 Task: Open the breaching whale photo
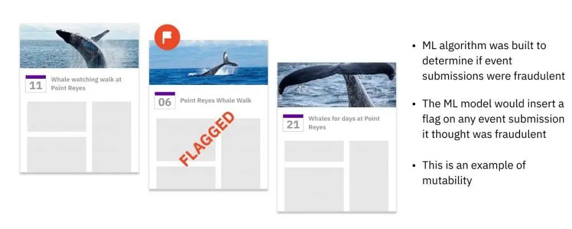point(79,46)
